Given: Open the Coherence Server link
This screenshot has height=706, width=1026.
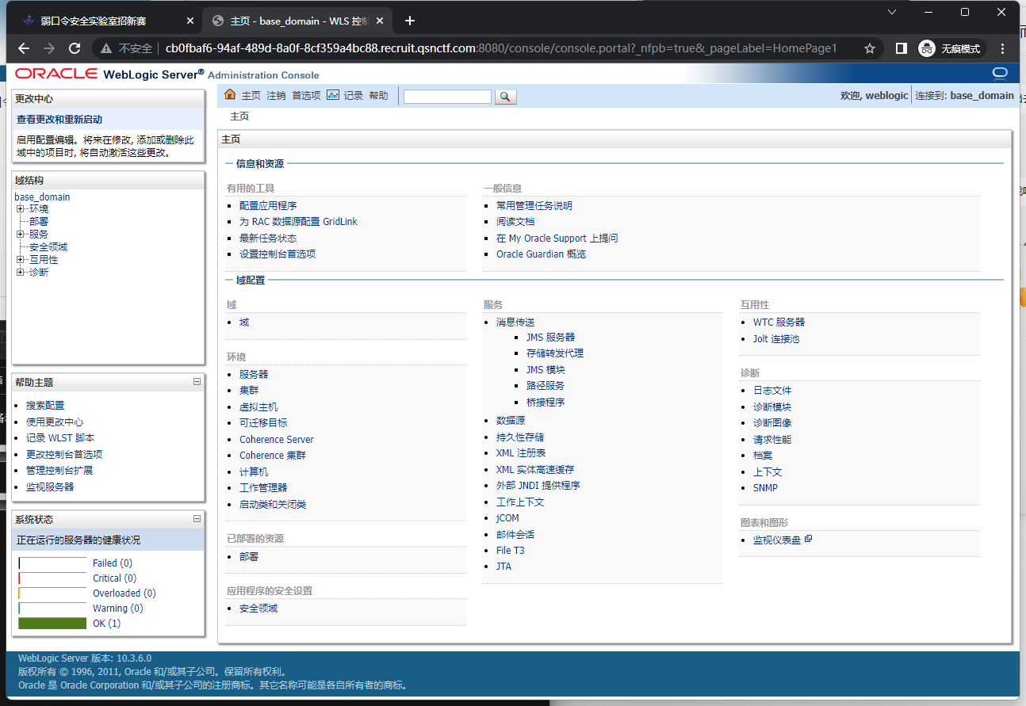Looking at the screenshot, I should point(277,439).
